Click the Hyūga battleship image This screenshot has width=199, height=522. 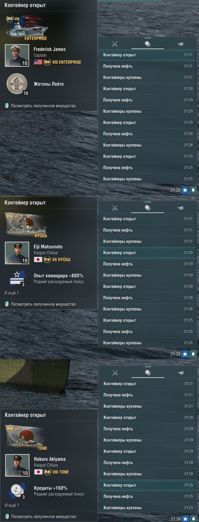(26, 225)
